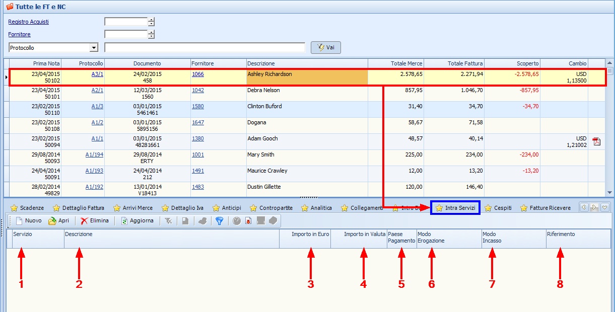The width and height of the screenshot is (615, 312).
Task: Switch to the Intra Servizi tab
Action: 455,208
